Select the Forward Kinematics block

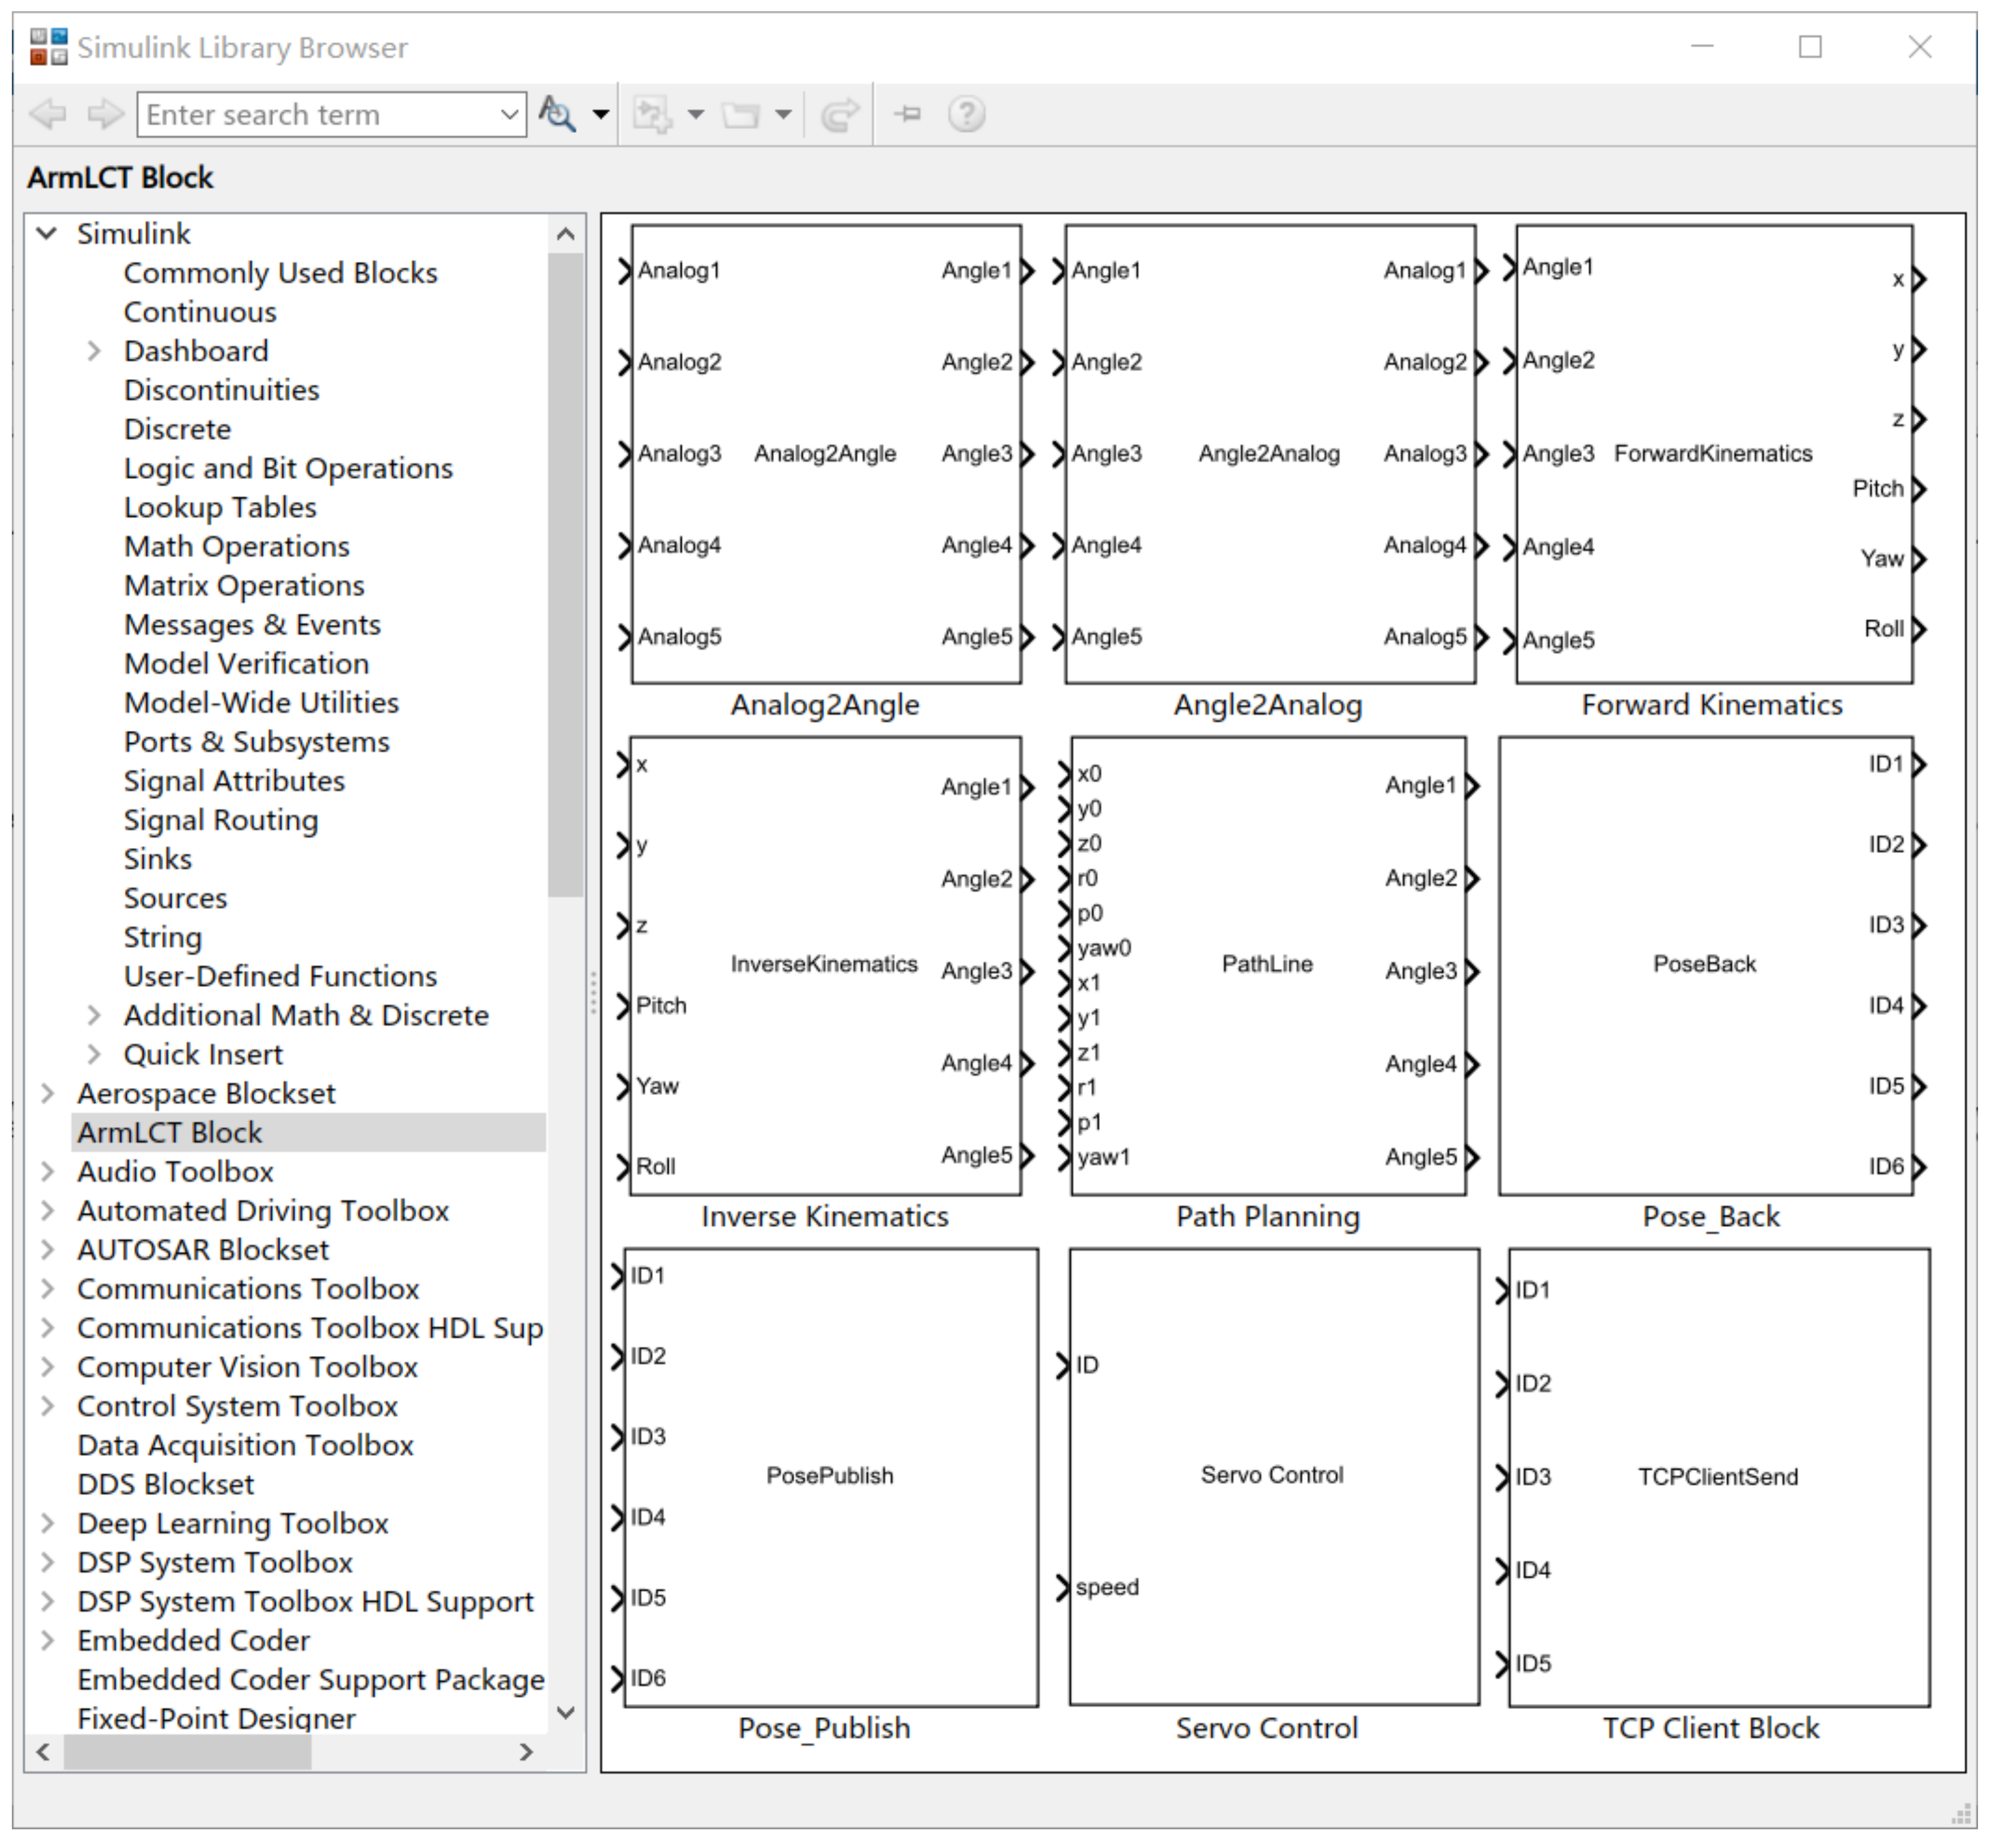[1712, 454]
